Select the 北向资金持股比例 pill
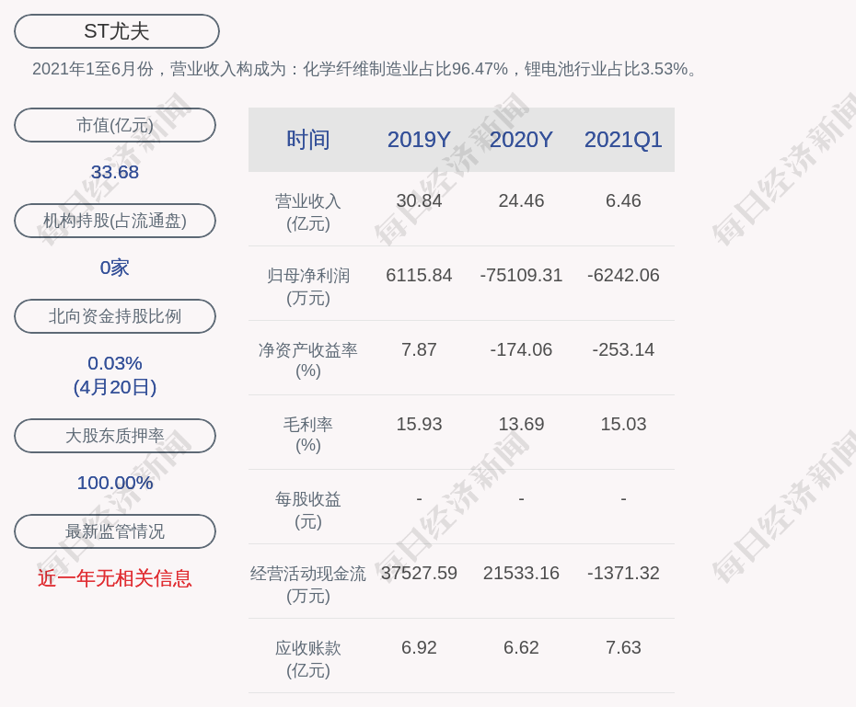Viewport: 856px width, 707px height. pos(115,316)
